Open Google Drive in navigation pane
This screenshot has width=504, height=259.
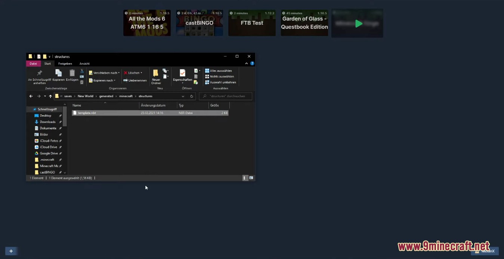pyautogui.click(x=49, y=153)
